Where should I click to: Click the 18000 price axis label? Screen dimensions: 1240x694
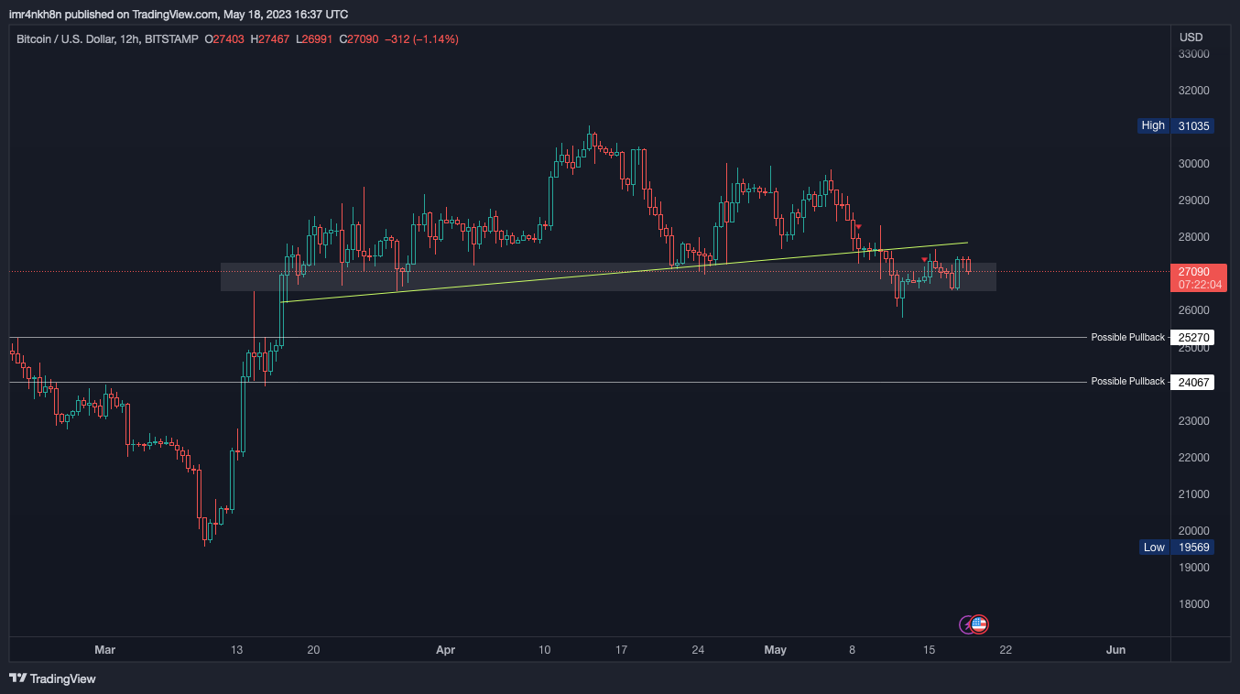(x=1194, y=604)
